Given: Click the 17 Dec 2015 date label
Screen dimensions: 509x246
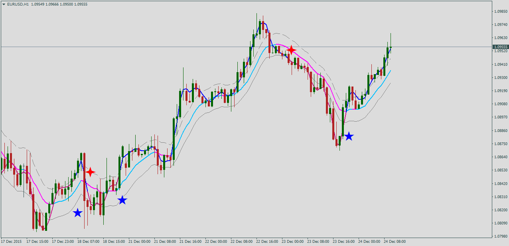Looking at the screenshot, I should click(11, 241).
